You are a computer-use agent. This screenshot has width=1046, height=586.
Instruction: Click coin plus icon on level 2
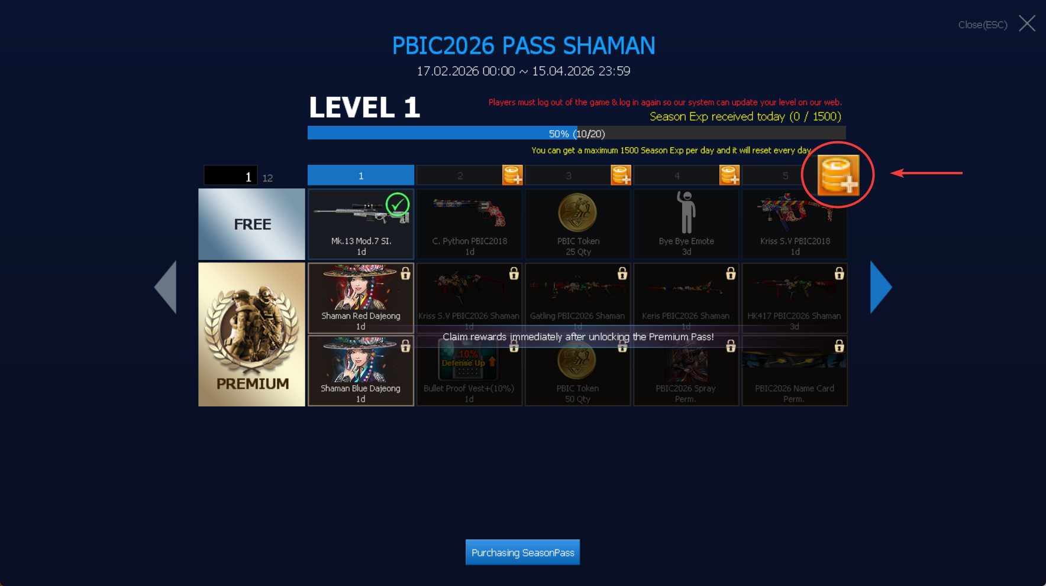tap(512, 175)
